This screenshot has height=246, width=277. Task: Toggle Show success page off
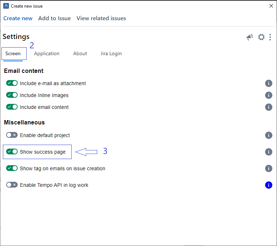pos(12,152)
